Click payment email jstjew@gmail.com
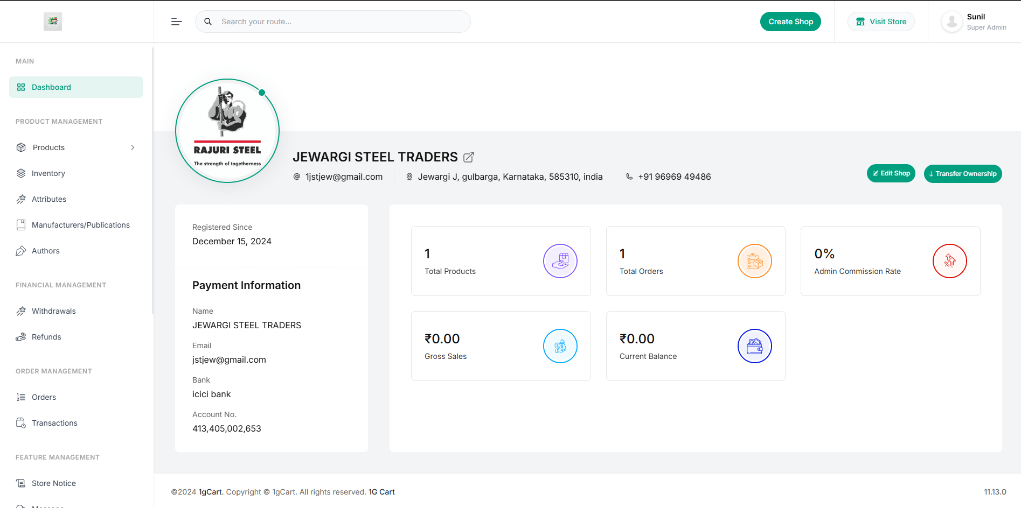This screenshot has height=508, width=1021. click(229, 359)
